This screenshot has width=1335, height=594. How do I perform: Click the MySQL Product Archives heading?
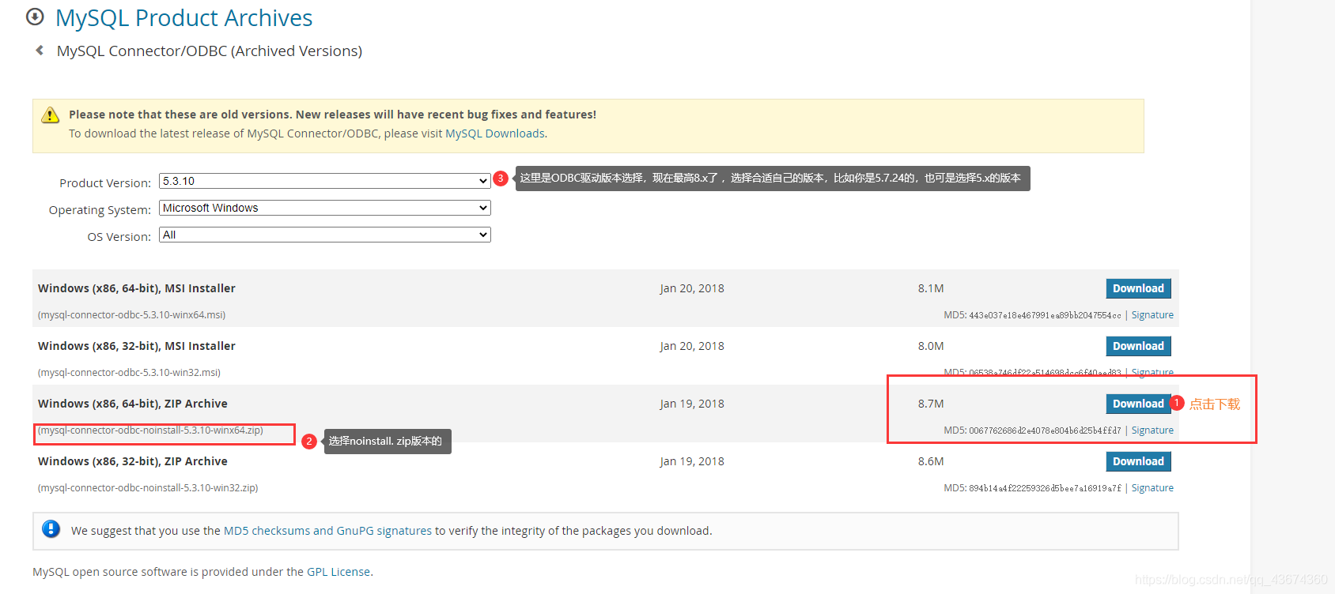(184, 17)
